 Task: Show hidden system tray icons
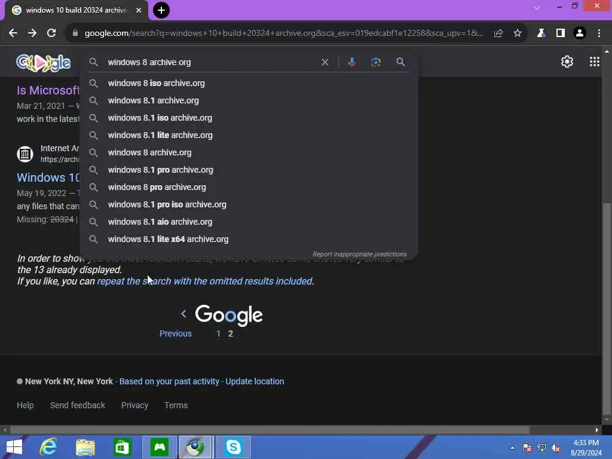pyautogui.click(x=512, y=448)
